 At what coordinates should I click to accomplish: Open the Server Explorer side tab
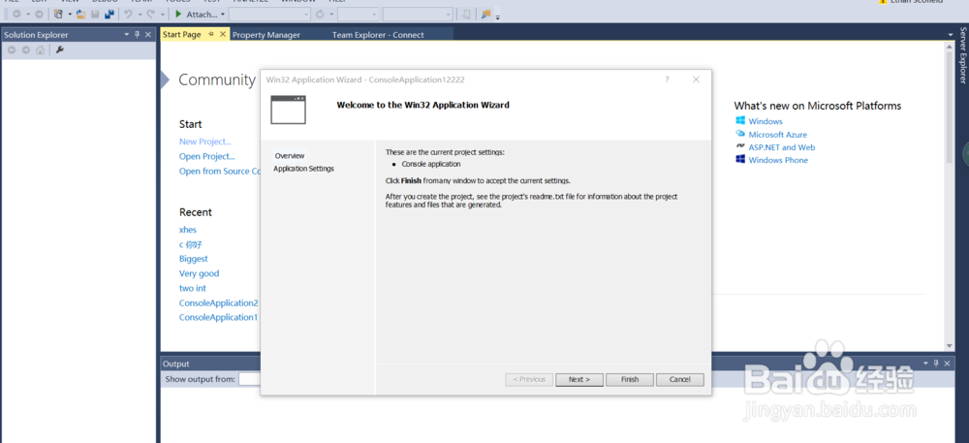point(962,55)
